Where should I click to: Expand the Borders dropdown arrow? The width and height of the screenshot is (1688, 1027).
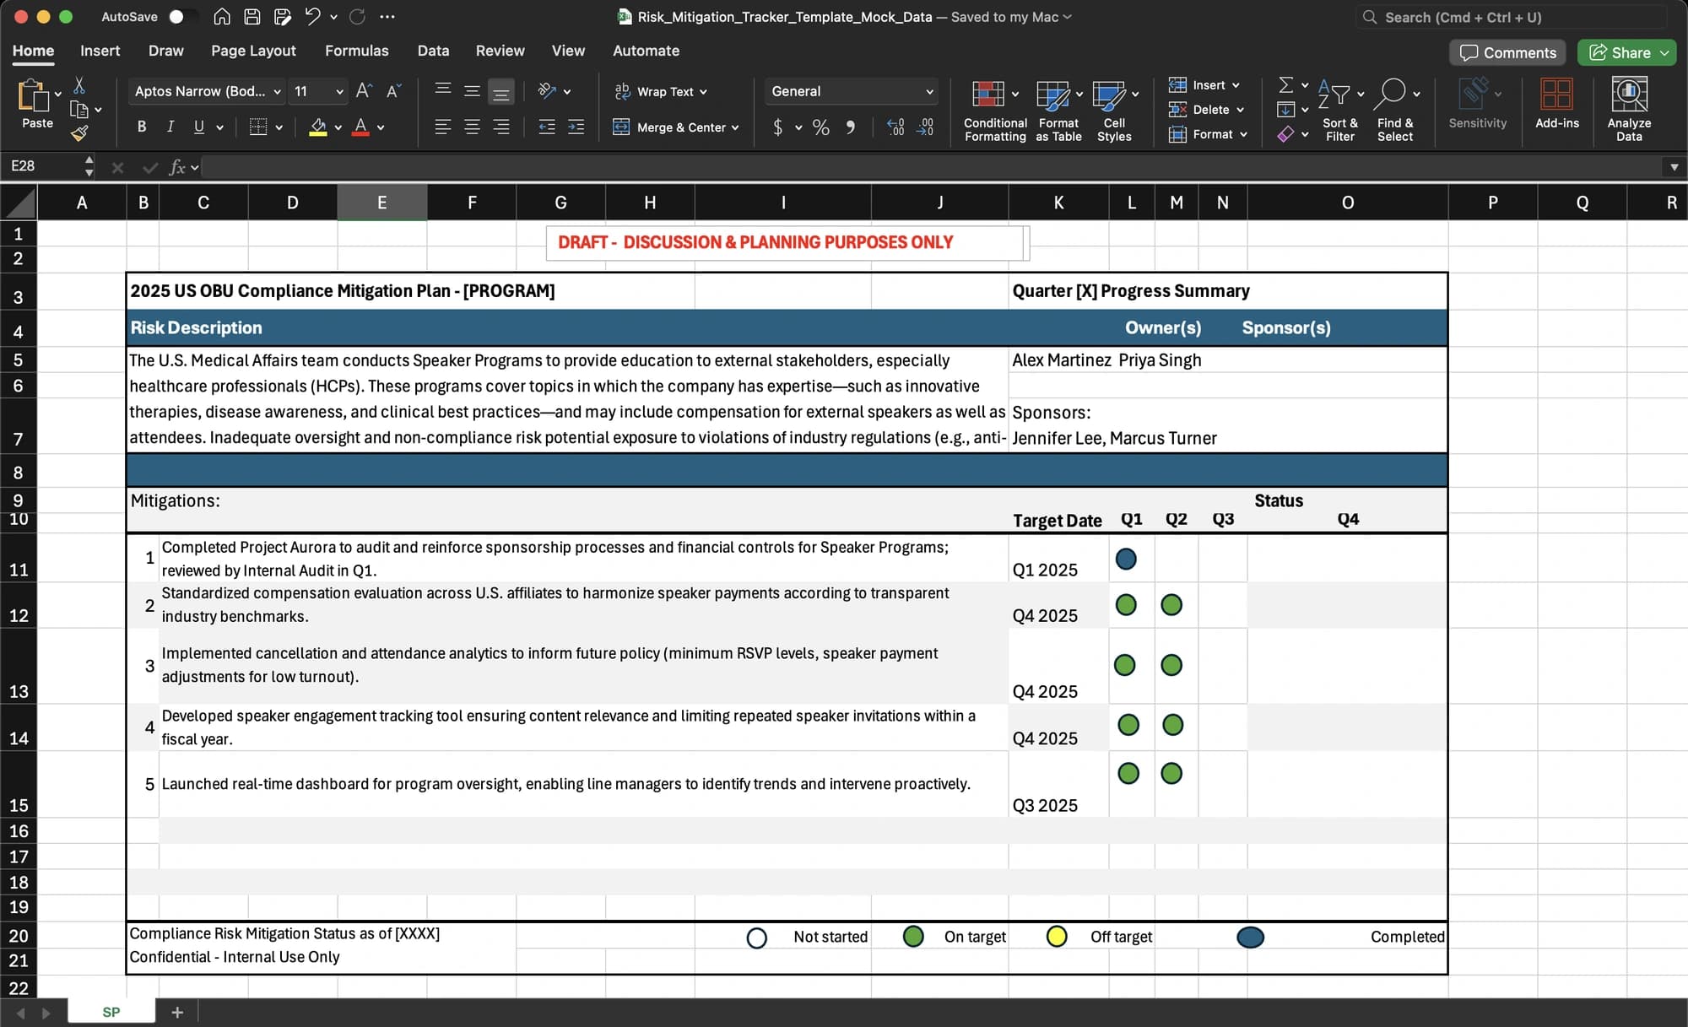279,127
